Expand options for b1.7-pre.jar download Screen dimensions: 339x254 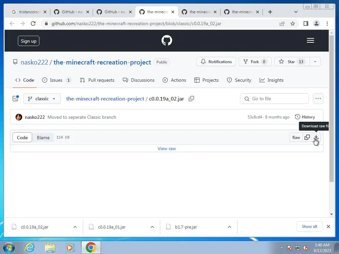(x=229, y=227)
